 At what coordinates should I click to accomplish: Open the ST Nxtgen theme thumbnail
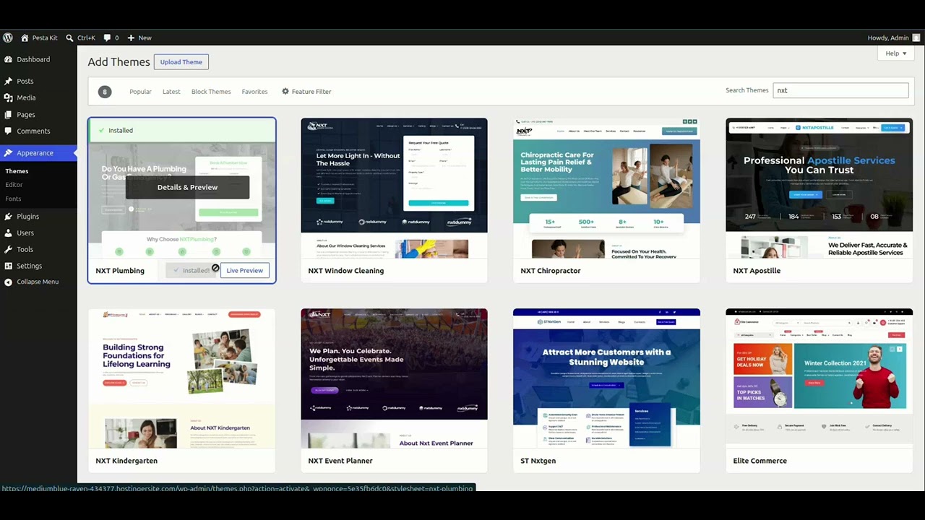[606, 378]
